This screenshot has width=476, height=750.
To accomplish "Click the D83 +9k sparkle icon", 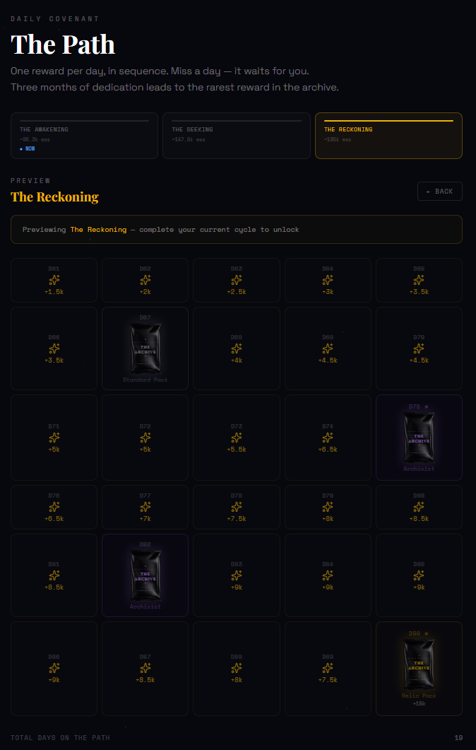I will 237,575.
